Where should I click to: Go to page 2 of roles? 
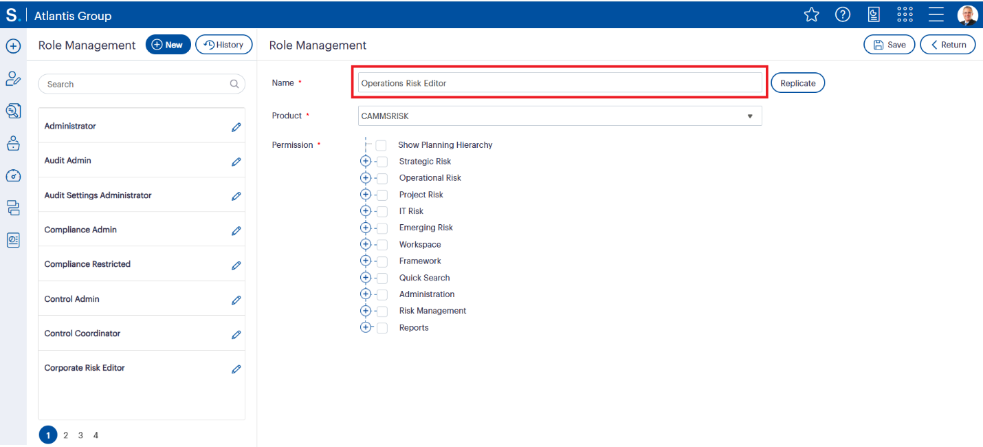tap(65, 435)
